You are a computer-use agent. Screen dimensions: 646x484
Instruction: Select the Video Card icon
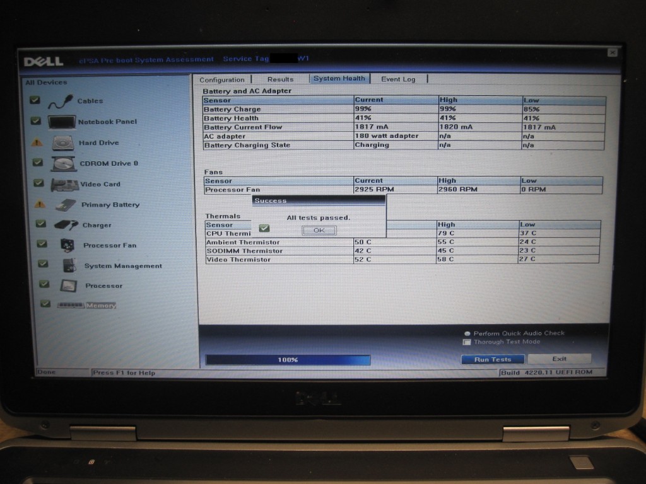click(65, 185)
